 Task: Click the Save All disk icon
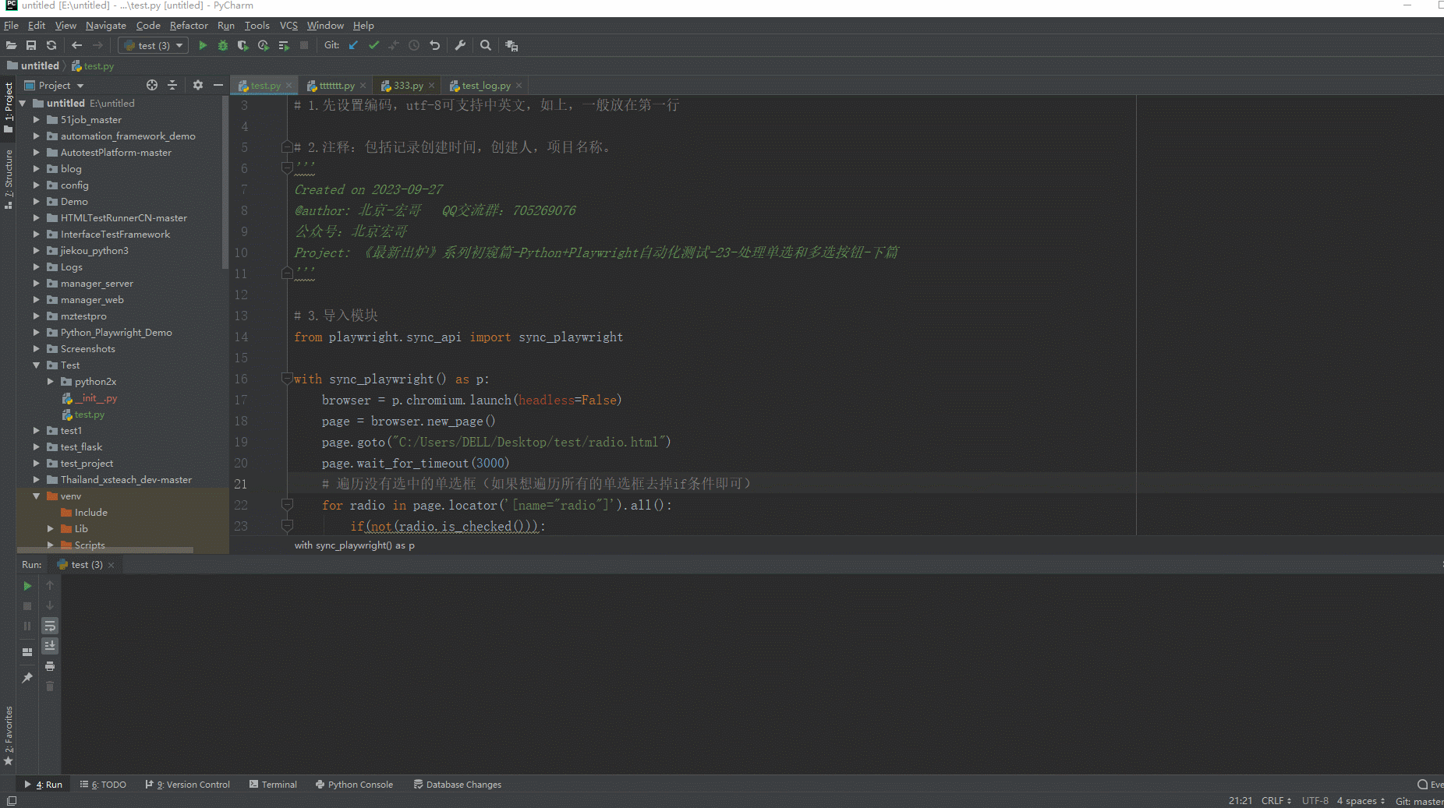(31, 45)
